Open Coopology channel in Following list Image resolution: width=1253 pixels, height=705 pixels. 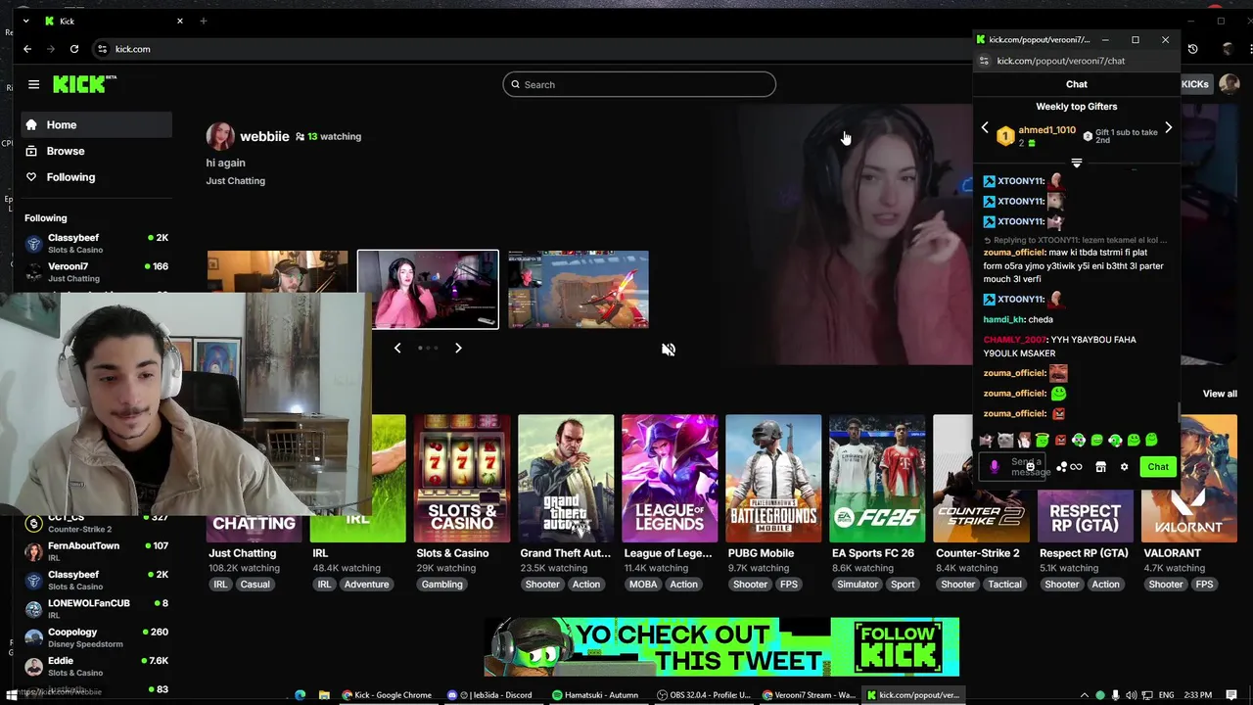(x=96, y=637)
